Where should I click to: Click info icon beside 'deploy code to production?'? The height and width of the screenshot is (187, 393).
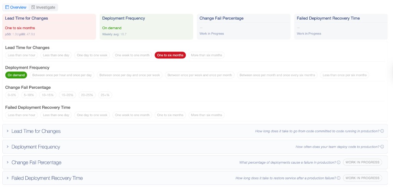[x=382, y=147]
